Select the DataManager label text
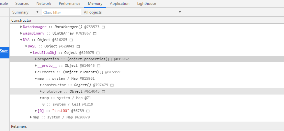284x131 pixels. click(x=35, y=27)
